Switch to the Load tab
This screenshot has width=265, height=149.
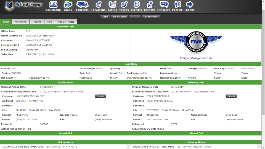[x=6, y=22]
